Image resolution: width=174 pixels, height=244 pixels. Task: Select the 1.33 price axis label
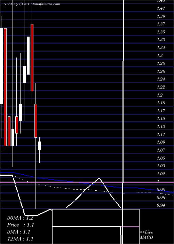click(x=161, y=40)
